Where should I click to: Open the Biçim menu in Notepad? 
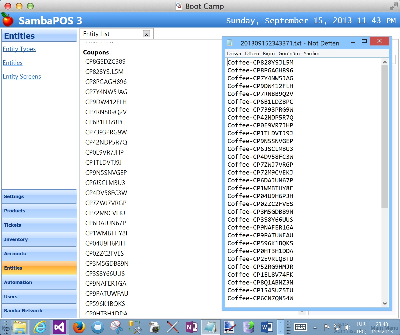coord(269,54)
